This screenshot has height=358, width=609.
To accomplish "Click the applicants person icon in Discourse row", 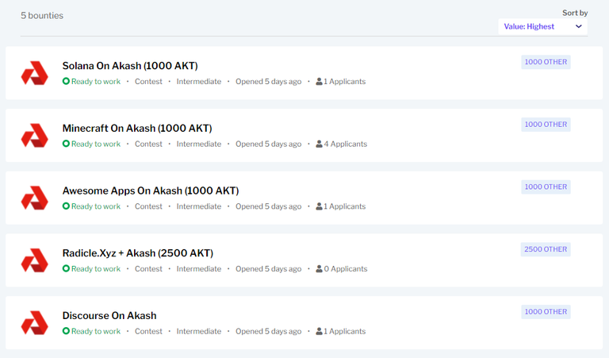I will click(319, 331).
